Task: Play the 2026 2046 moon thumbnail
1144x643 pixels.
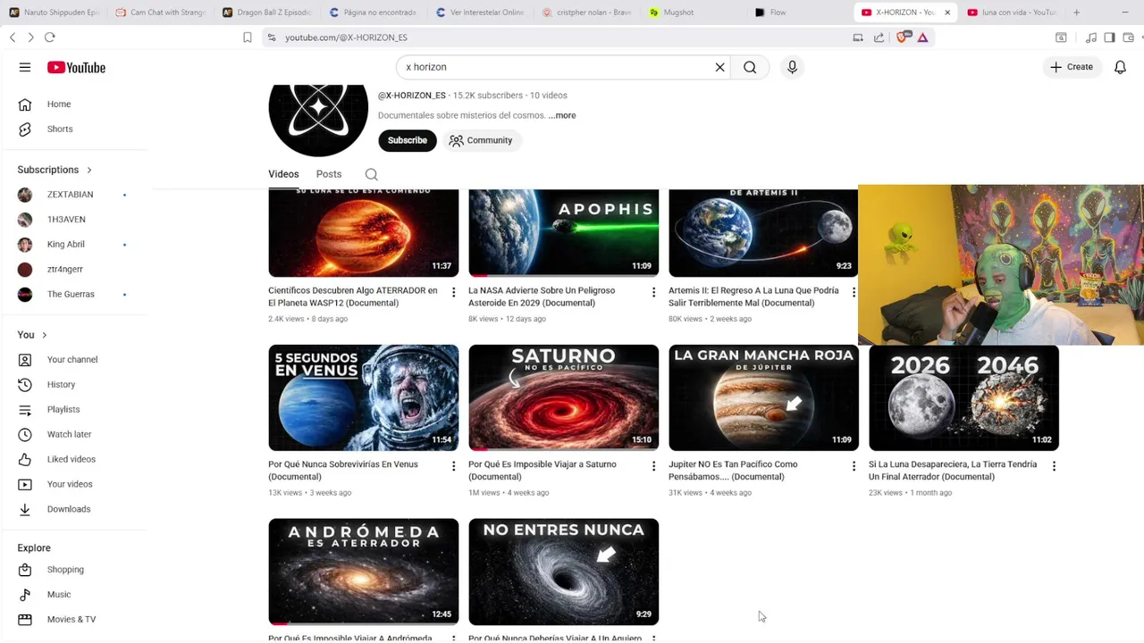Action: click(964, 397)
